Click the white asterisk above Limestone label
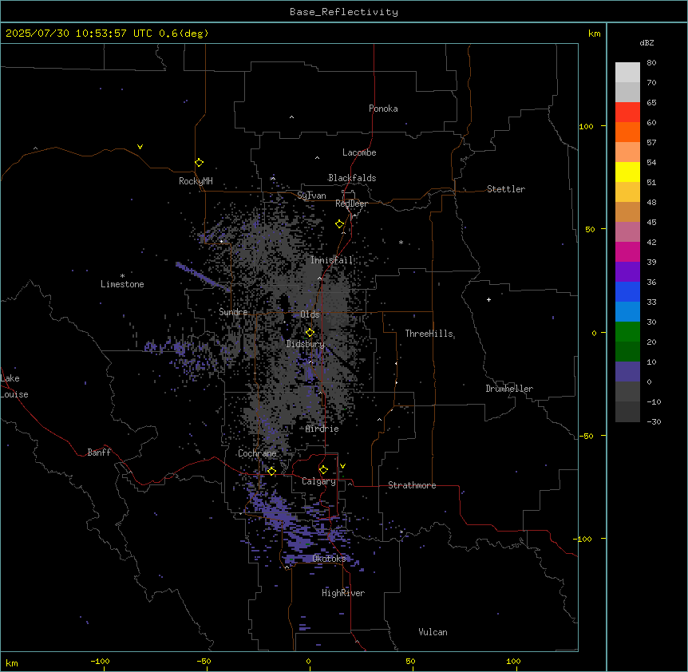Screen dimensions: 688x672 122,276
